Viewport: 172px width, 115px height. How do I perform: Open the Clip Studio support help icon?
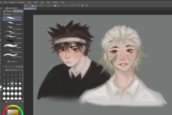(x=87, y=6)
